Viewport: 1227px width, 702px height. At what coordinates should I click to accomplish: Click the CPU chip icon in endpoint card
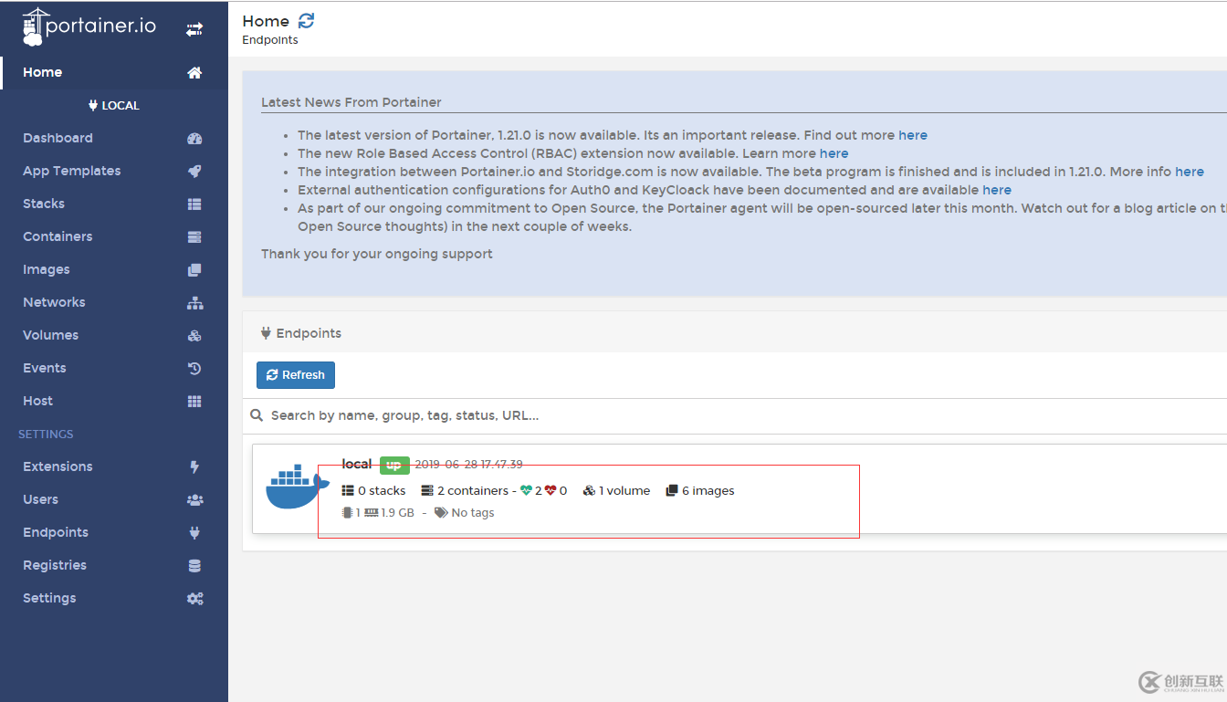(347, 513)
